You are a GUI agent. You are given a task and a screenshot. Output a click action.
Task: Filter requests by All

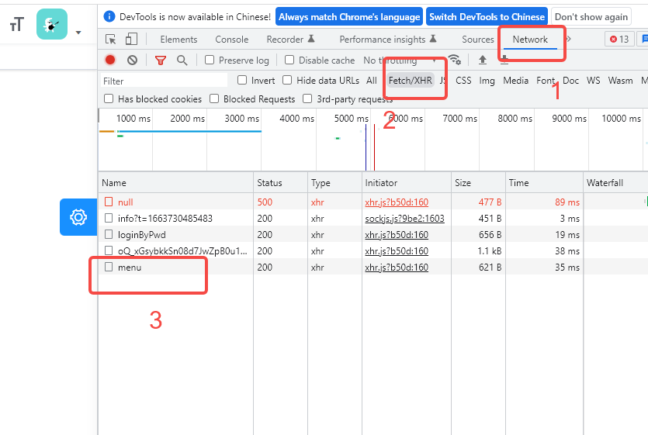372,80
